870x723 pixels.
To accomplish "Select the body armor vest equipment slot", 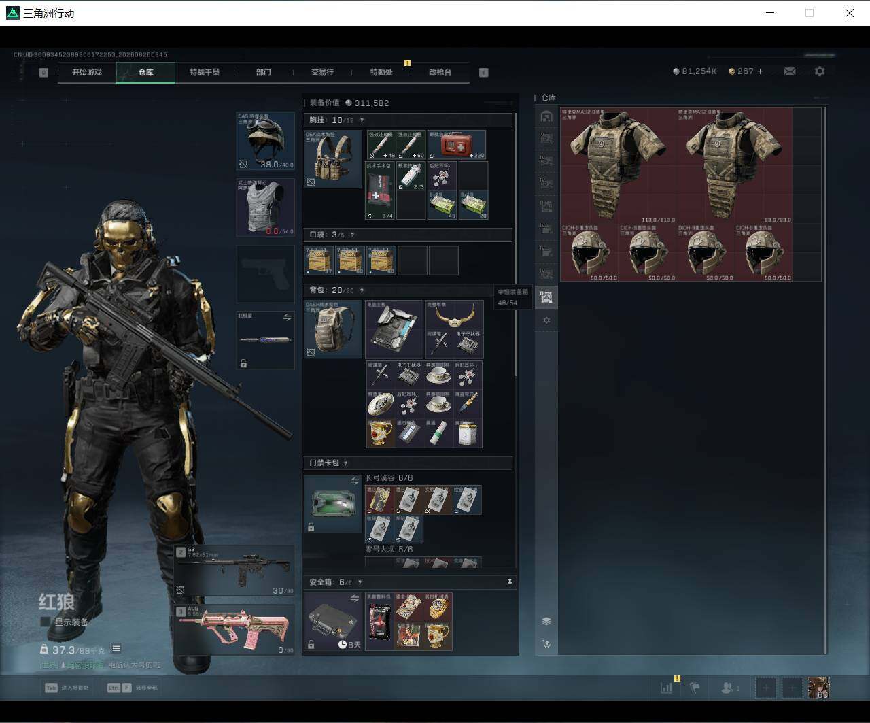I will 265,207.
